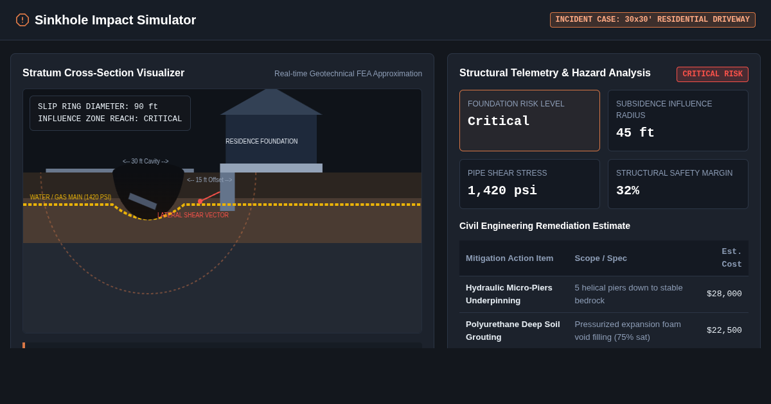This screenshot has height=404, width=771.
Task: Click the Critical foundation risk value
Action: click(x=499, y=121)
